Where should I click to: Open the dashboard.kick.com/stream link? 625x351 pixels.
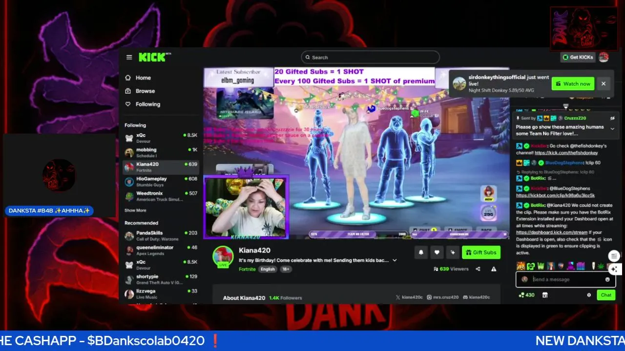[552, 233]
